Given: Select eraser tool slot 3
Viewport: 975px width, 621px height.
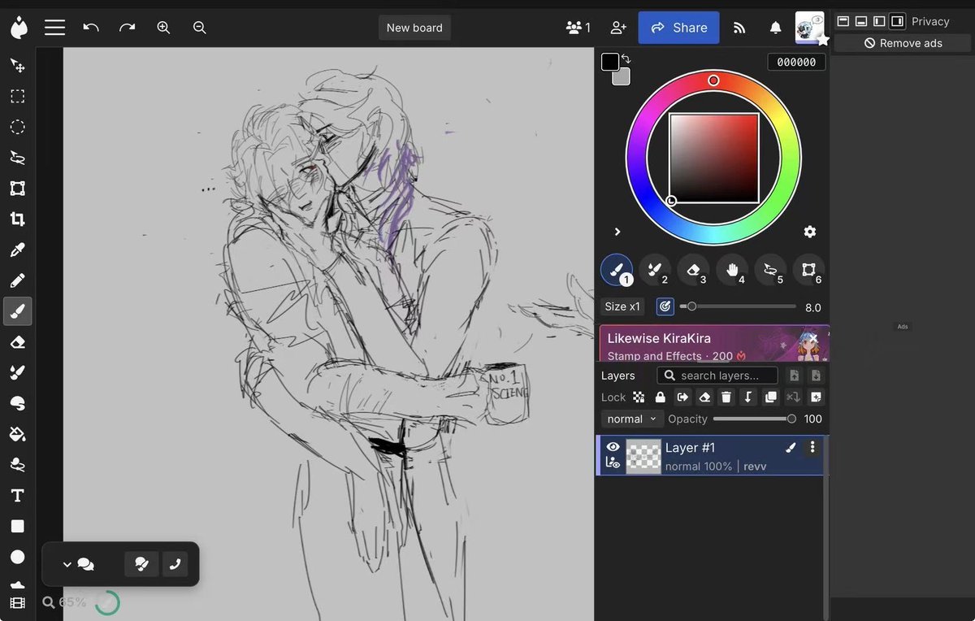Looking at the screenshot, I should (693, 270).
